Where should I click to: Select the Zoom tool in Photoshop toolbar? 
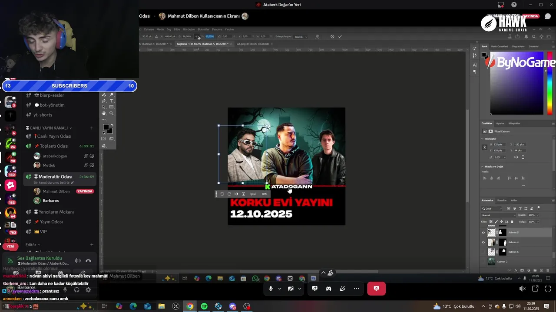click(x=112, y=113)
